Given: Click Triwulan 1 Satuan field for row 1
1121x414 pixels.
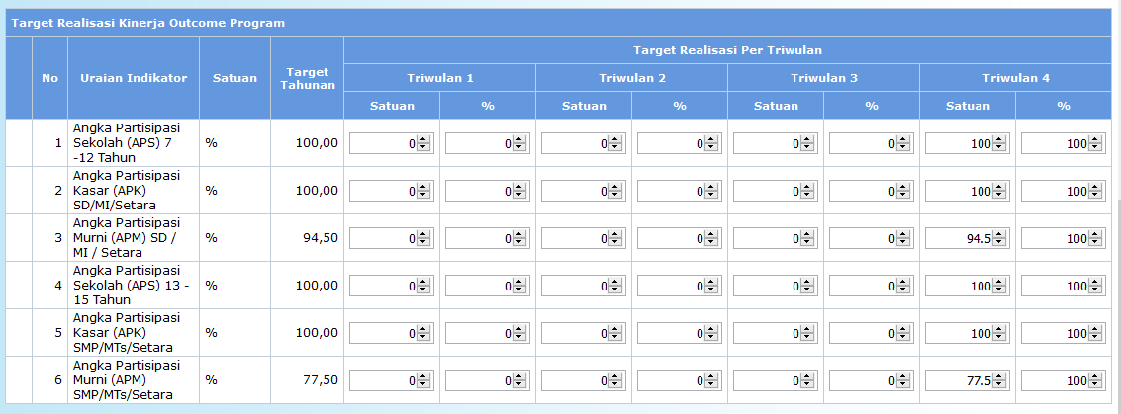Looking at the screenshot, I should coord(391,143).
